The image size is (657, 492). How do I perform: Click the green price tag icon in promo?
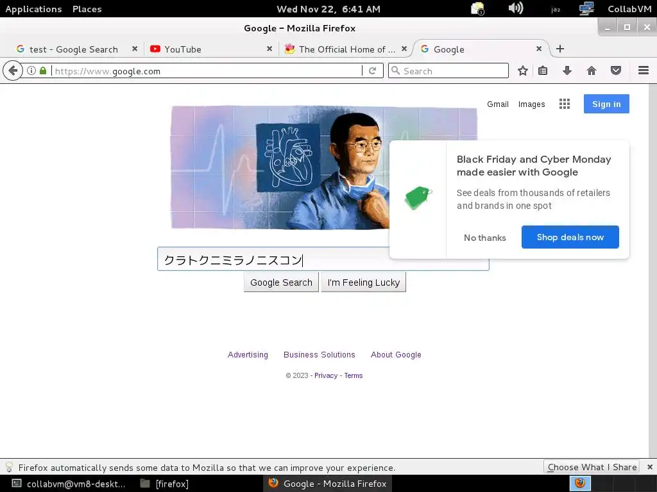coord(418,198)
